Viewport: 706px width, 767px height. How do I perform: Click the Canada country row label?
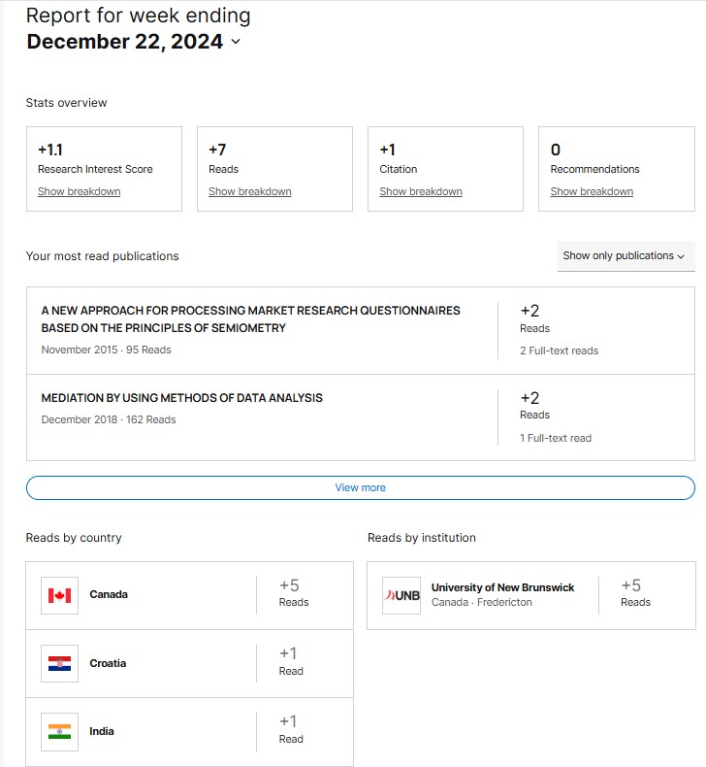click(x=108, y=594)
